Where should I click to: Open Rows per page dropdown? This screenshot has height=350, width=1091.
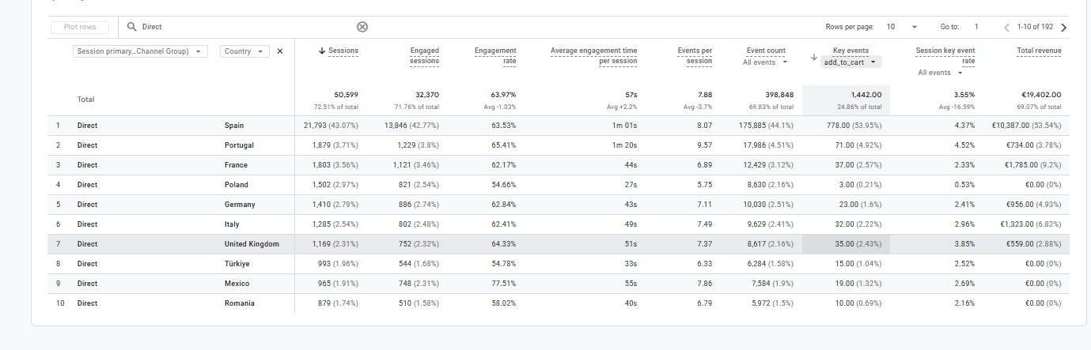point(902,27)
